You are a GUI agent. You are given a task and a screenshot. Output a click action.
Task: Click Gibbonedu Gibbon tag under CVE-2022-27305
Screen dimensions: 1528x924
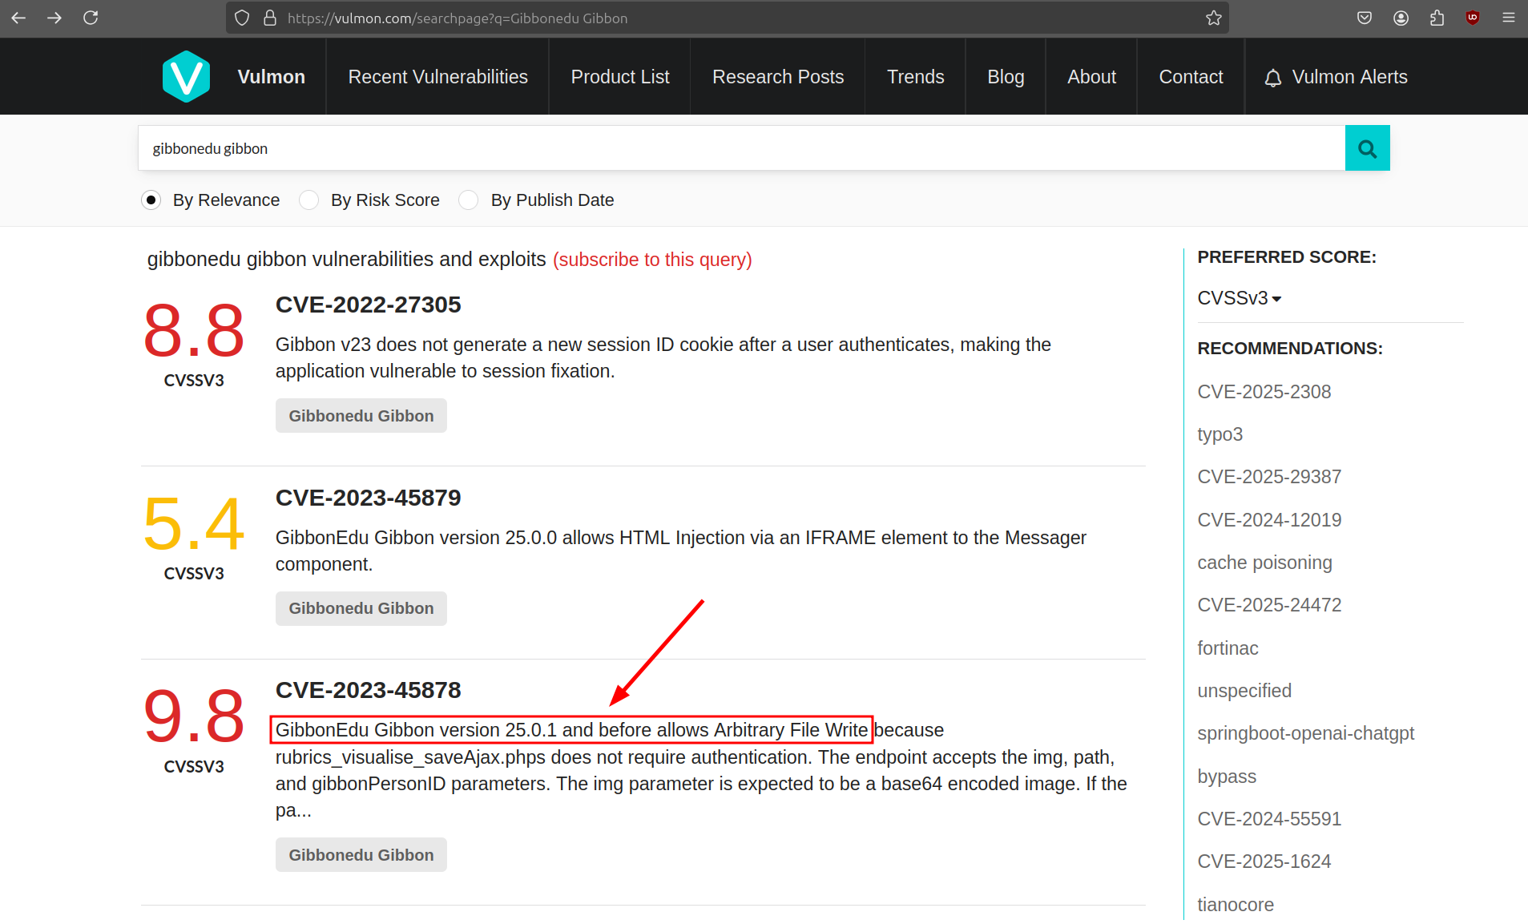[361, 416]
